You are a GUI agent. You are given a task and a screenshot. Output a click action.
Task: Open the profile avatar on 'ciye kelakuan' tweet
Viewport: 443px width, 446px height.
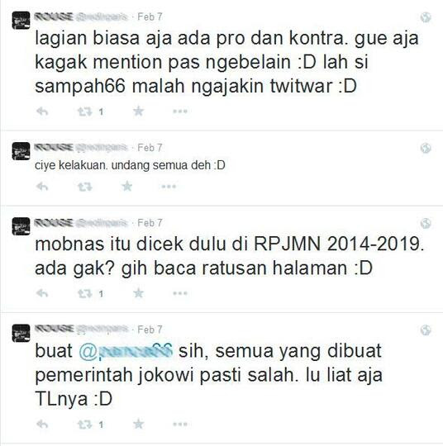tap(21, 151)
